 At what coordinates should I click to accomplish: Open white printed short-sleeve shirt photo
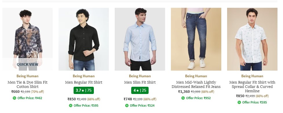coord(252,39)
